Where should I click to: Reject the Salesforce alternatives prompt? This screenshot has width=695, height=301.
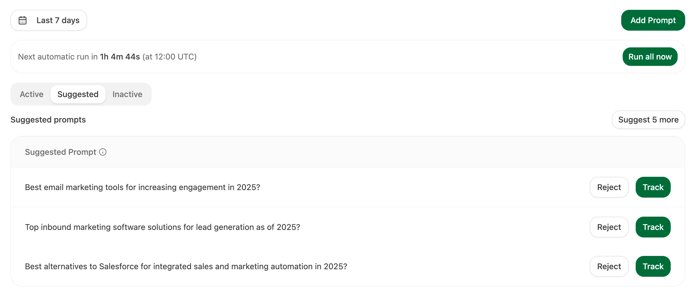(609, 266)
